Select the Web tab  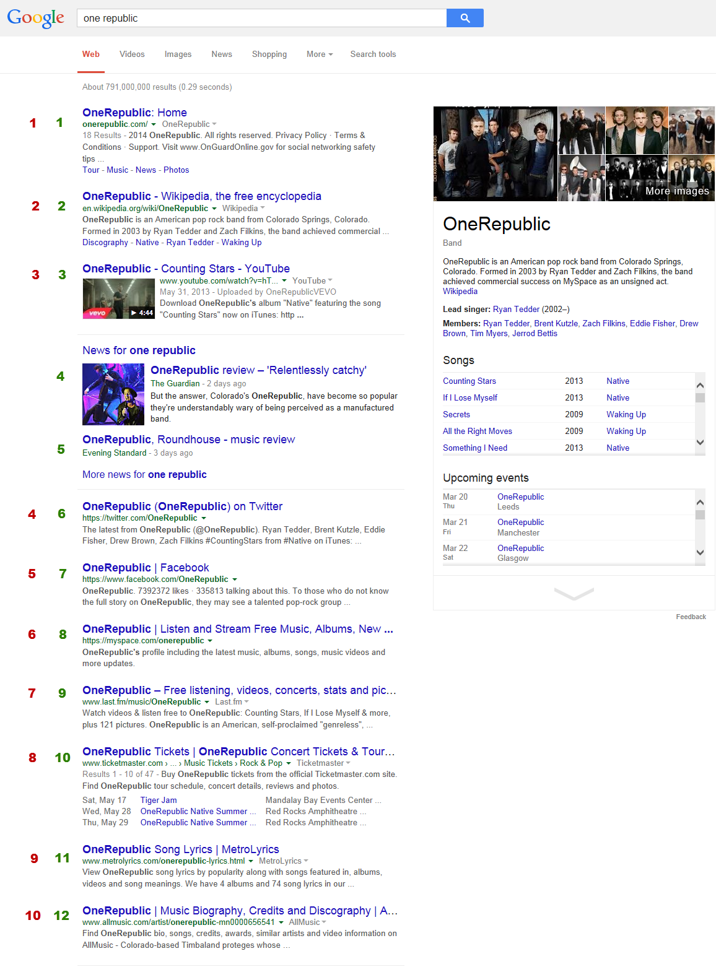click(x=91, y=54)
